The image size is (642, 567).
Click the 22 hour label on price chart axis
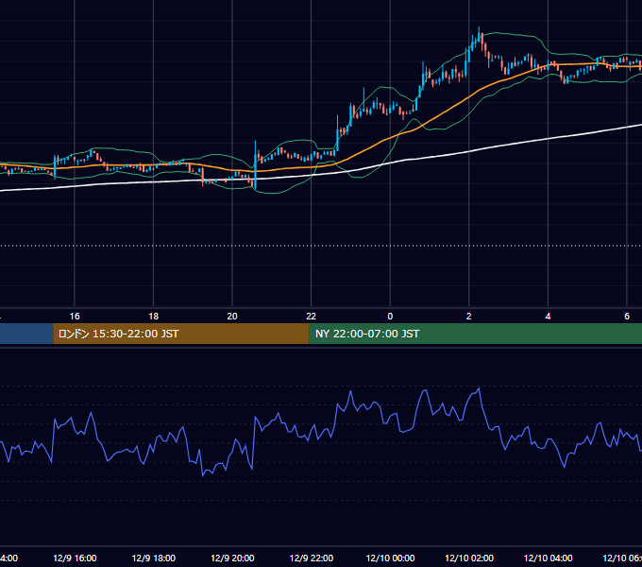pyautogui.click(x=312, y=317)
